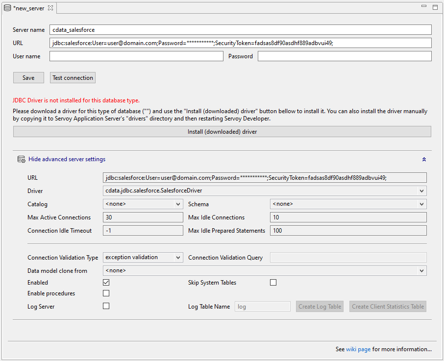Click the advanced server settings gear icon
Screen dimensions: 444x361
pyautogui.click(x=21, y=159)
